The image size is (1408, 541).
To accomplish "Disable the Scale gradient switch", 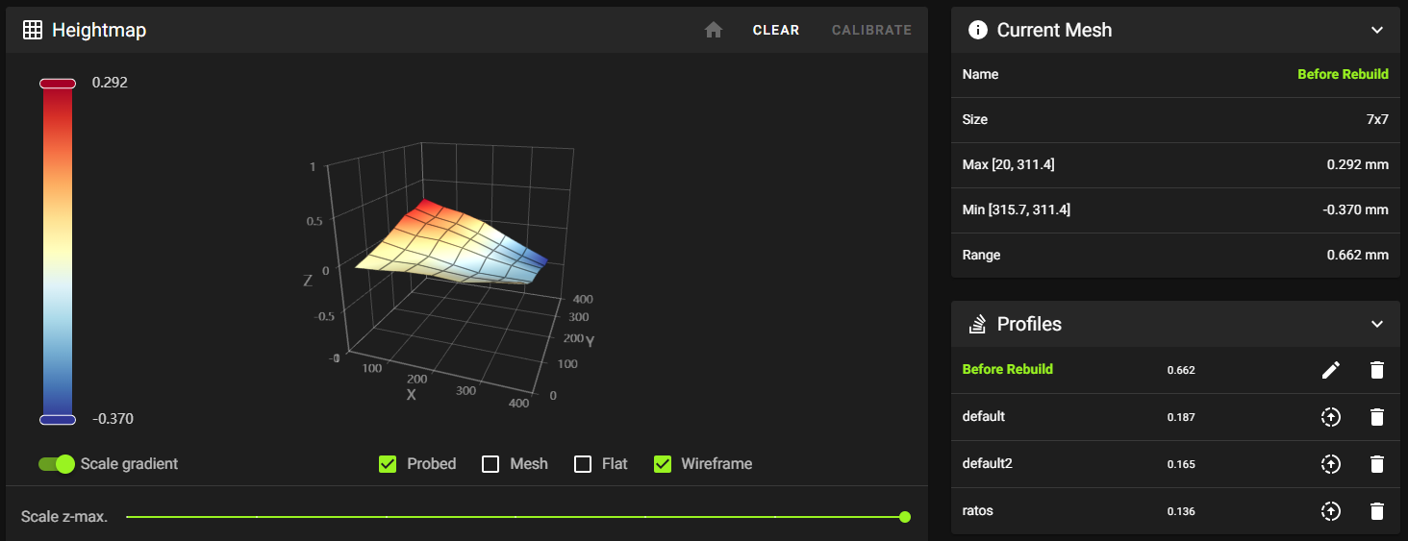I will 57,464.
